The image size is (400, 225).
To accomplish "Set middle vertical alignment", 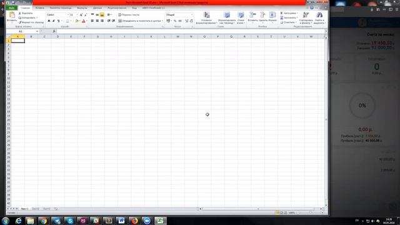I will [x=97, y=15].
